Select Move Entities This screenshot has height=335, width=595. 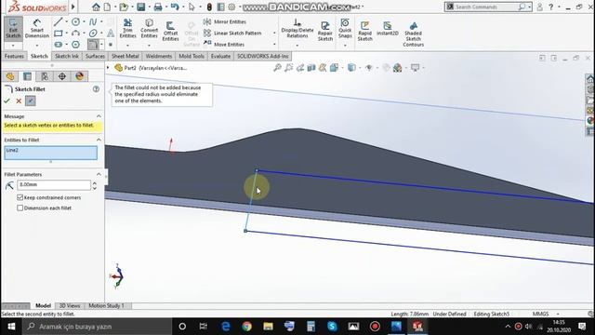point(224,45)
